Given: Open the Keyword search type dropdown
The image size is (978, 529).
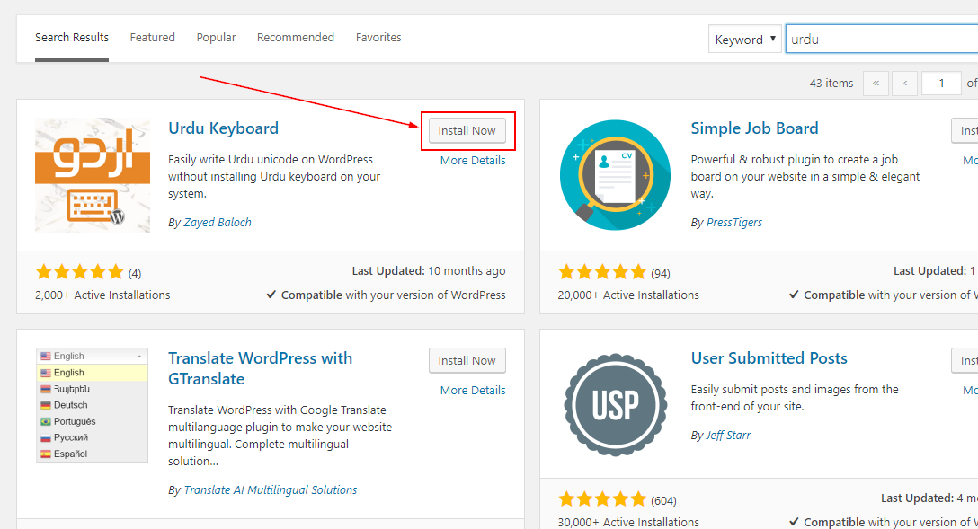Looking at the screenshot, I should click(744, 40).
